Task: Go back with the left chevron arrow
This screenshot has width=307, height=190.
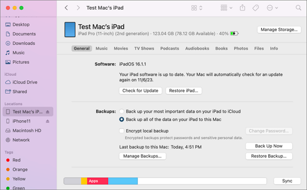Action: 67,8
